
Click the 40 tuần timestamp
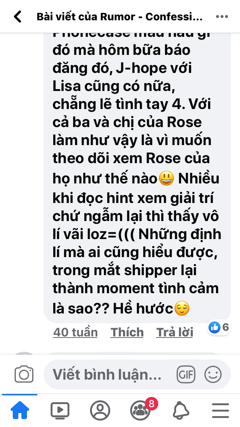(75, 332)
